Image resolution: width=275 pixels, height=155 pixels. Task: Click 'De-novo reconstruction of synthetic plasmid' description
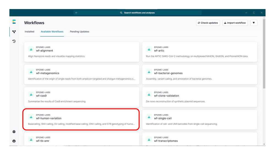pos(175,101)
